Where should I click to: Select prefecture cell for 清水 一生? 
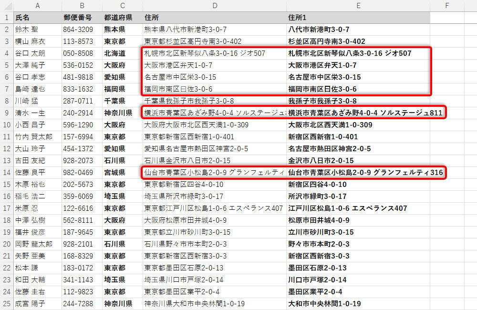pyautogui.click(x=123, y=113)
